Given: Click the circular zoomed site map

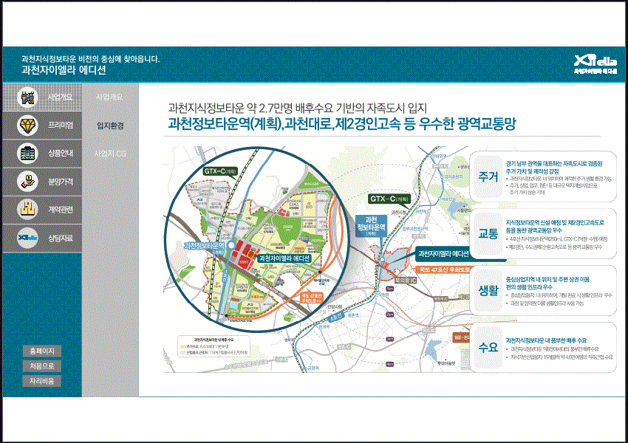Looking at the screenshot, I should (256, 239).
